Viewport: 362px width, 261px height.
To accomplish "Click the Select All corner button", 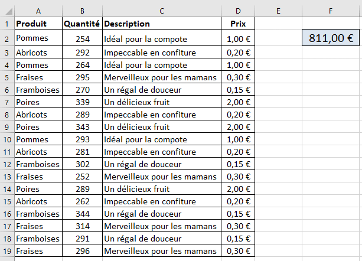I will 6,11.
